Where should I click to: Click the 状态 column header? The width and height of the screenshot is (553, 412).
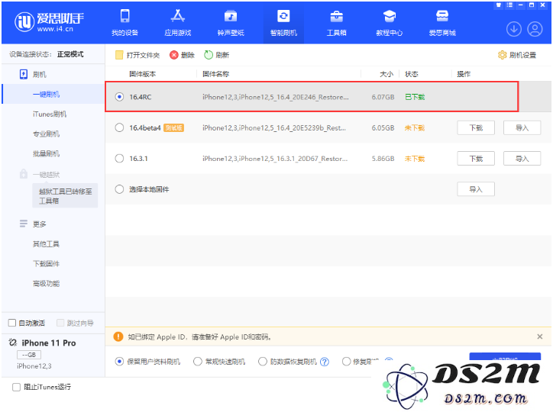(x=411, y=74)
